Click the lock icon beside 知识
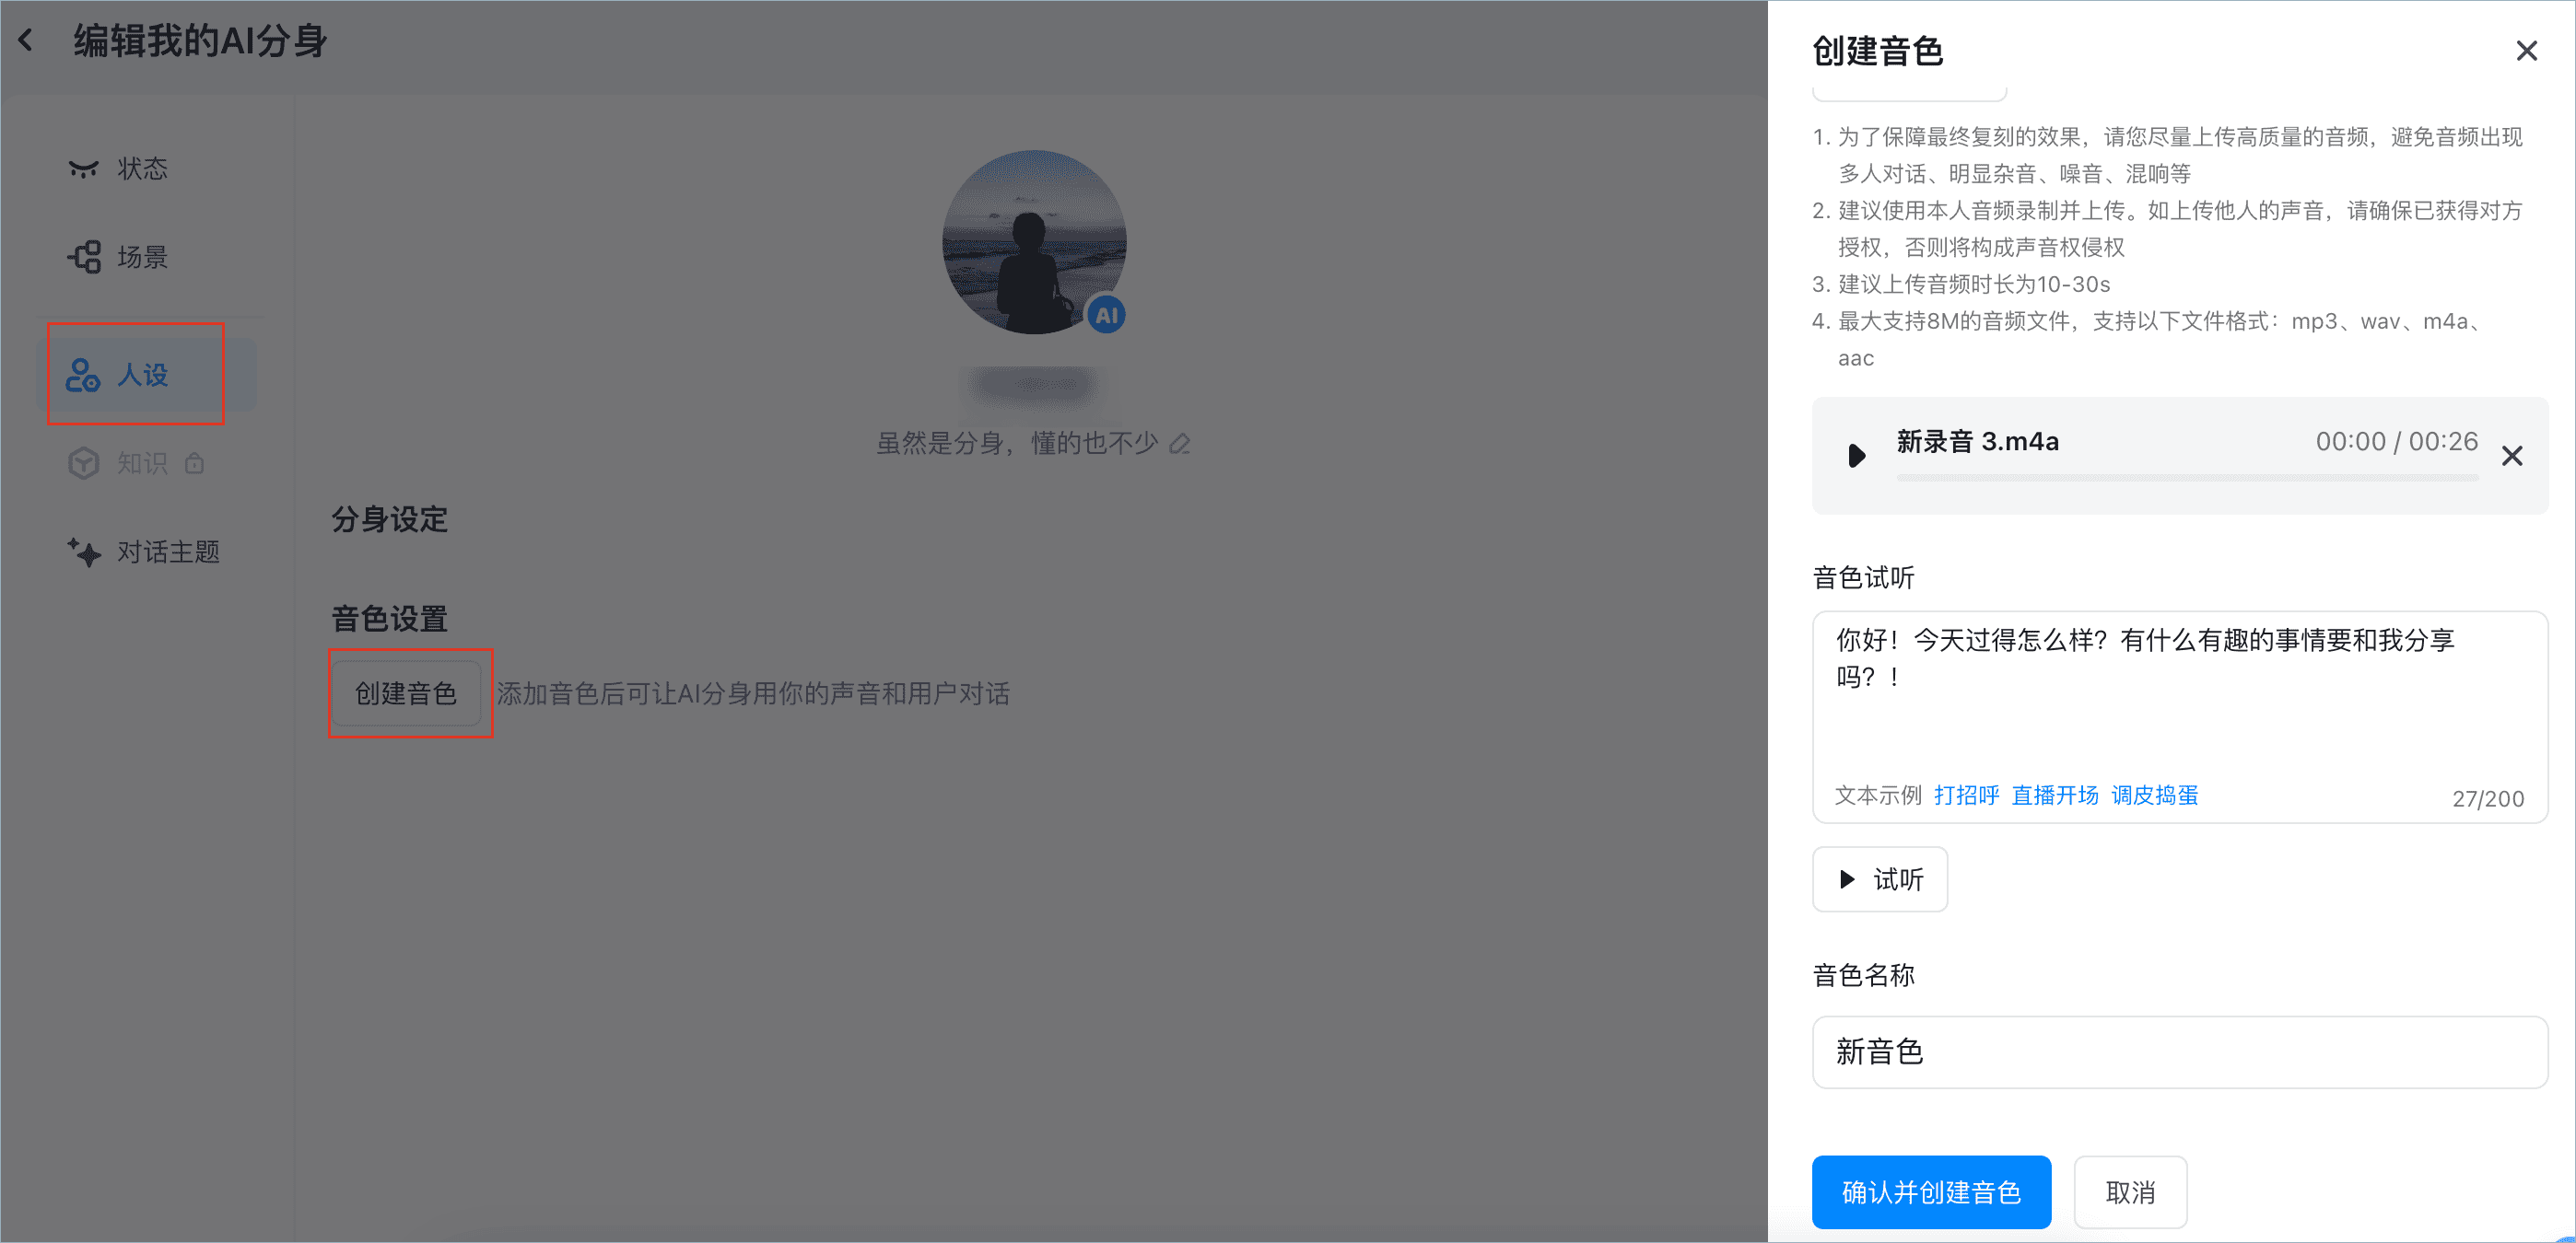The height and width of the screenshot is (1243, 2576). coord(194,462)
